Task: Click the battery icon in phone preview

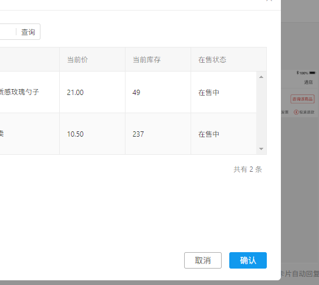Action: click(313, 73)
